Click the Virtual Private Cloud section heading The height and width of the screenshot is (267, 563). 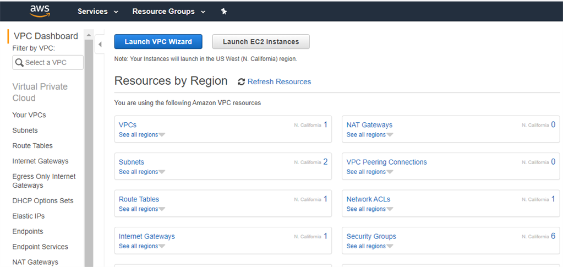pyautogui.click(x=40, y=92)
